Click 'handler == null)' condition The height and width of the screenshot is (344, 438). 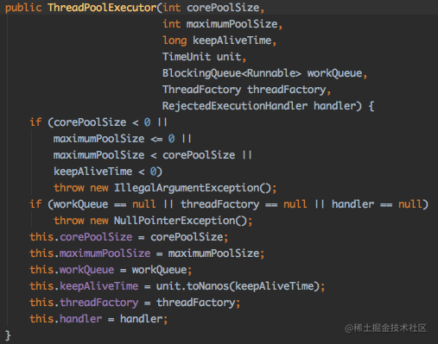click(x=380, y=204)
